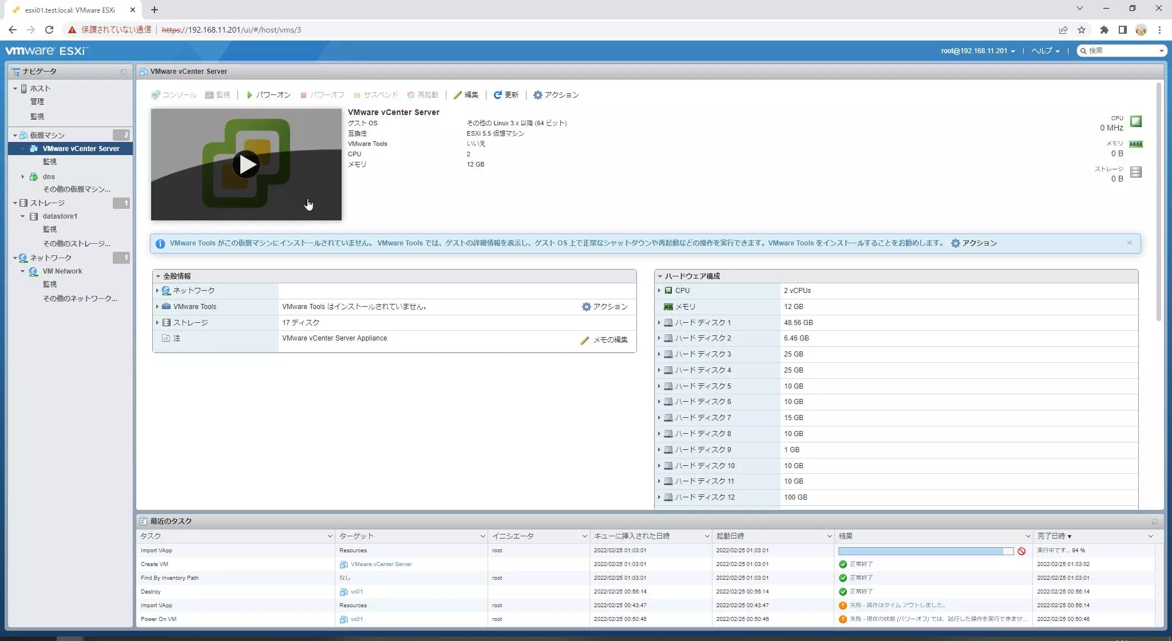Open the Actions link in VMware Tools banner

974,243
